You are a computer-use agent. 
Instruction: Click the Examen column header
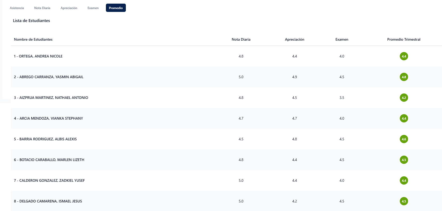pos(342,39)
